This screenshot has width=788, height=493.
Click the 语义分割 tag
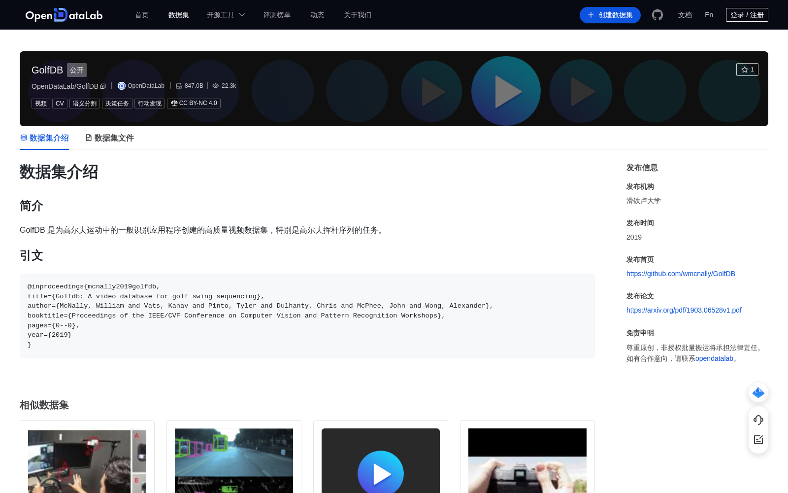[x=85, y=104]
